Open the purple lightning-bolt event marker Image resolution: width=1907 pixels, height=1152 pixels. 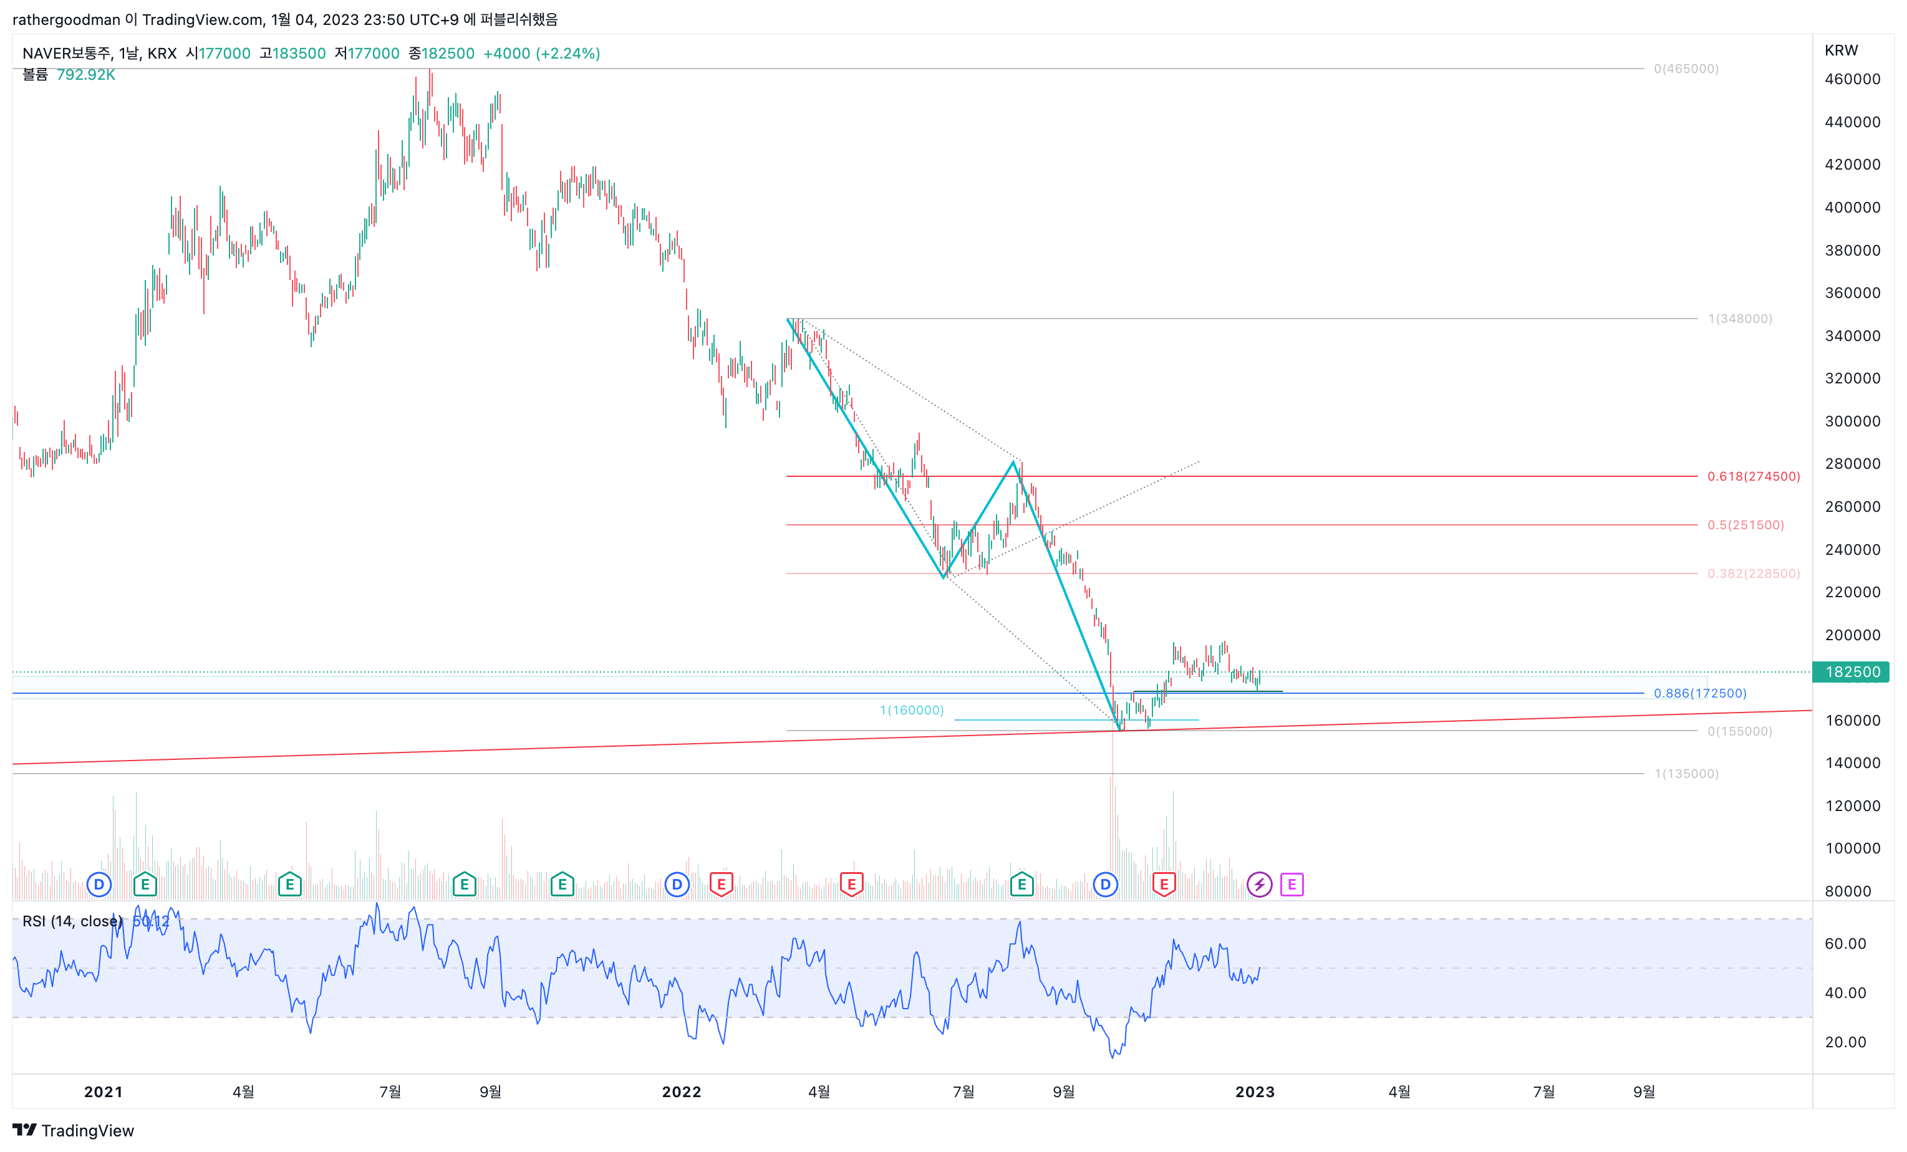click(1259, 885)
